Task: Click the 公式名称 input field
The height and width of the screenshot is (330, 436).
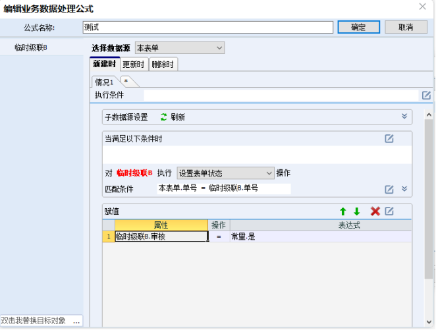Action: (x=207, y=27)
